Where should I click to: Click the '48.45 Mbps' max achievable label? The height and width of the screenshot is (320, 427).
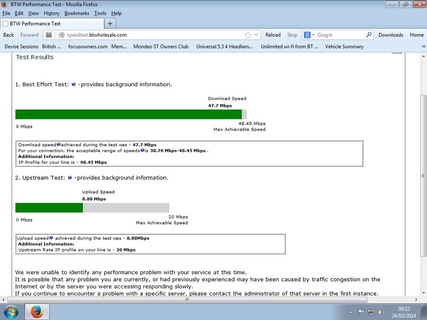(252, 123)
